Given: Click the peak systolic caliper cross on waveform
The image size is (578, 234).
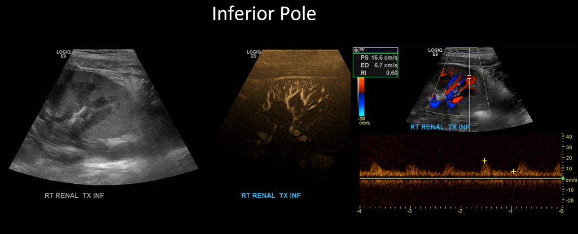Looking at the screenshot, I should click(x=484, y=161).
